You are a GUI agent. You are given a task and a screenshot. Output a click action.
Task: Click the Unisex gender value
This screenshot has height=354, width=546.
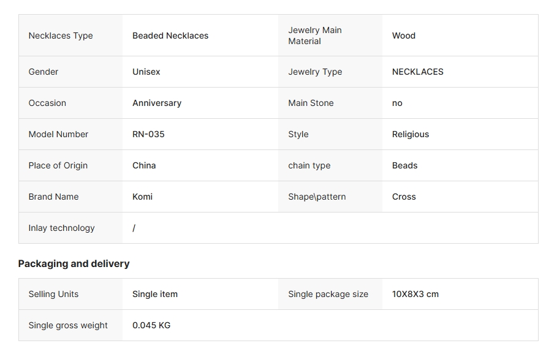click(x=146, y=72)
